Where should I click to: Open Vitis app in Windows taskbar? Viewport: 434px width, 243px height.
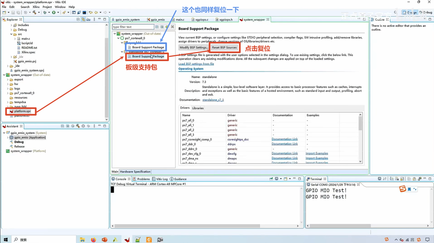pos(127,240)
